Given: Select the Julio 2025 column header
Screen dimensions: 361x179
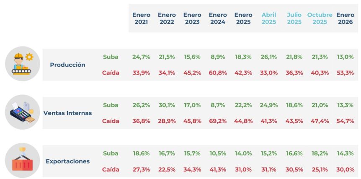Looking at the screenshot, I should 294,18.
